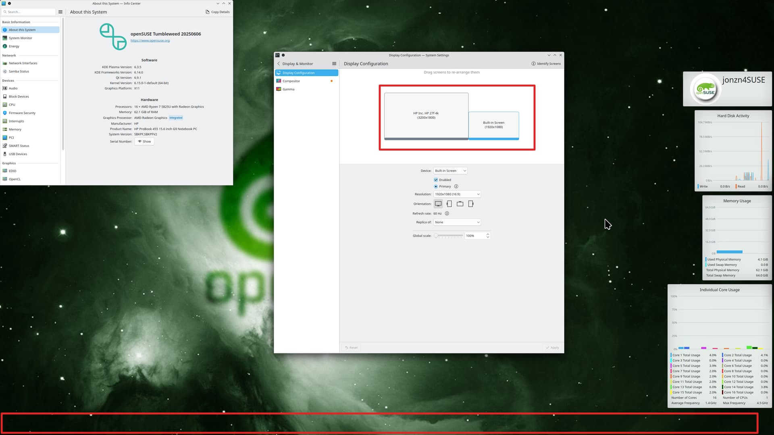The width and height of the screenshot is (774, 435).
Task: Open the opensuse.org link
Action: click(150, 40)
